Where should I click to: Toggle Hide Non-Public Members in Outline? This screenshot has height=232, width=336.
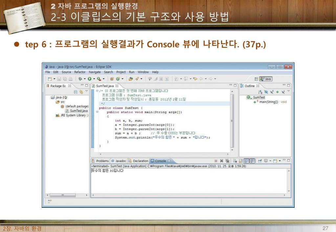click(x=277, y=92)
